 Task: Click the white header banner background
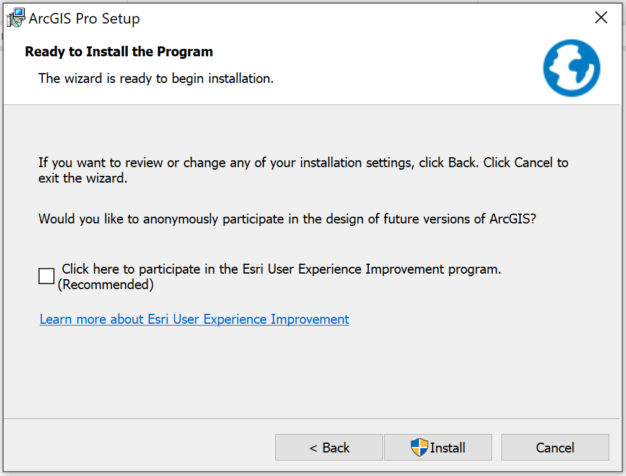403,68
